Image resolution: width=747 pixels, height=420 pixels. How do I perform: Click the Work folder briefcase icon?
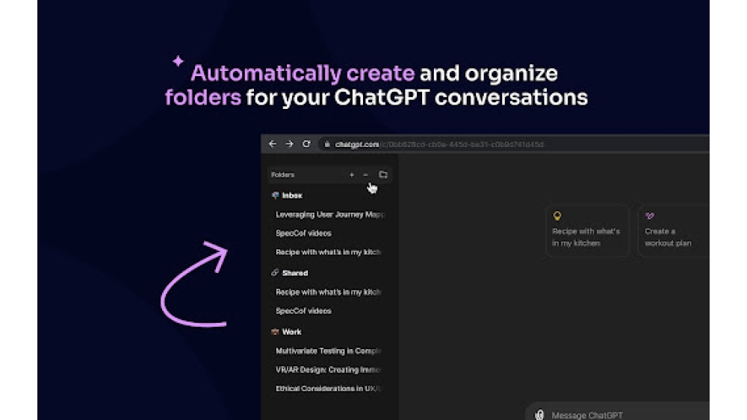pos(275,331)
